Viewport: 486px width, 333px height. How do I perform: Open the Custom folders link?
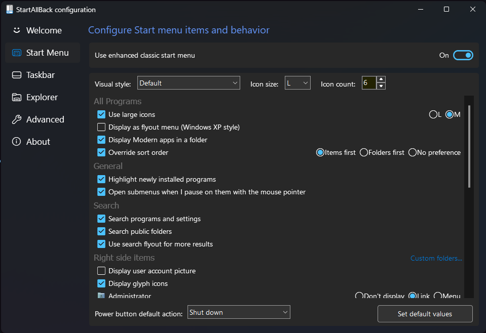tap(436, 258)
